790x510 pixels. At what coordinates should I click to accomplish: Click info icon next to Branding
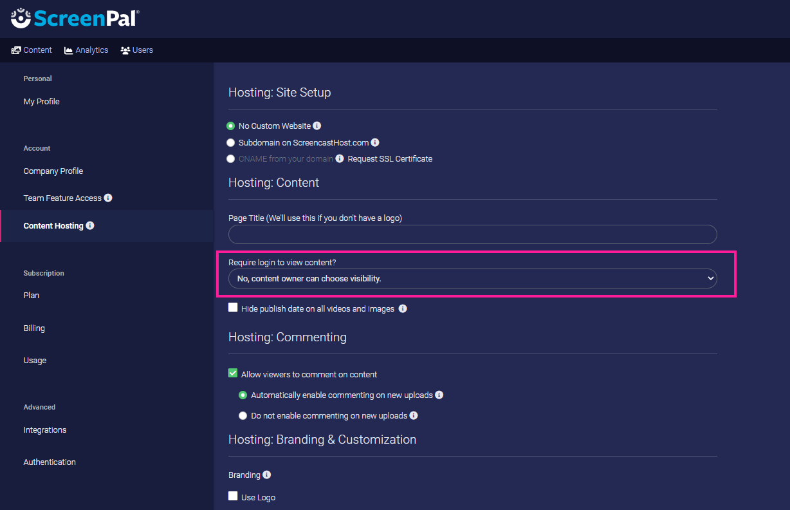coord(267,475)
